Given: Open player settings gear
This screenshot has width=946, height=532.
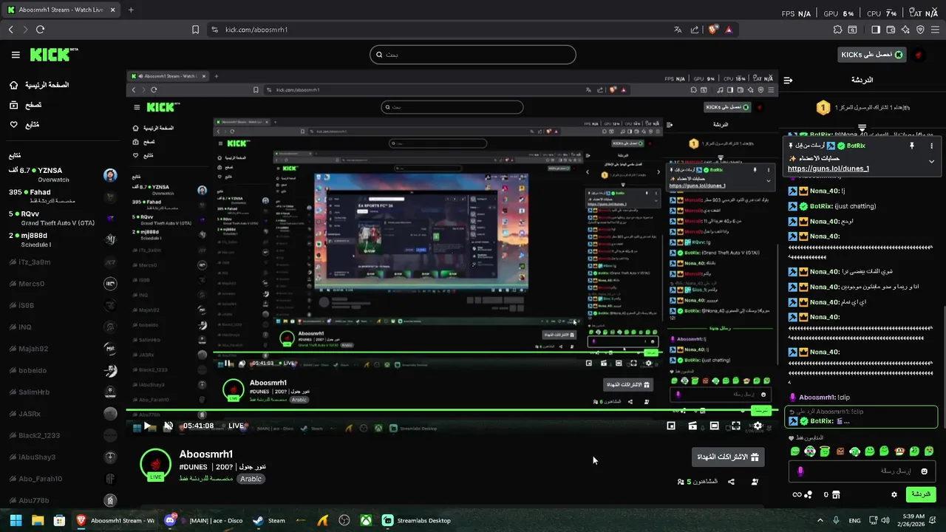Looking at the screenshot, I should [x=758, y=426].
